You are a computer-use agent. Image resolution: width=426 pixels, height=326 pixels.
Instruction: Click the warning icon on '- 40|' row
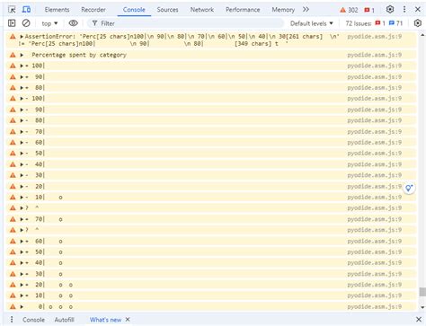[13, 164]
